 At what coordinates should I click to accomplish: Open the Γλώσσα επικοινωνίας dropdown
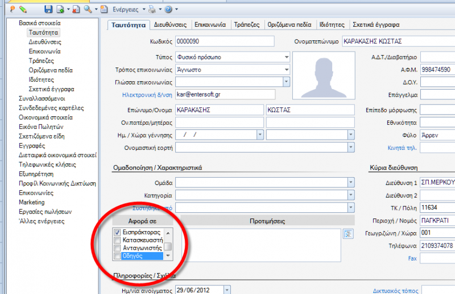tap(287, 82)
